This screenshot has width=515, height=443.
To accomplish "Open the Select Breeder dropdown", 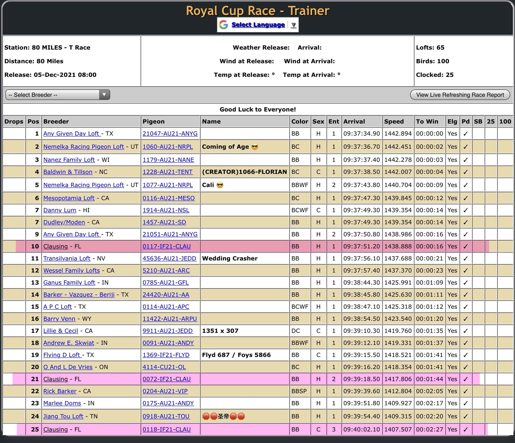I will [58, 95].
